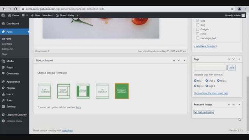This screenshot has height=140, width=249.
Task: Collapse the Featured image panel
Action: (x=239, y=105)
